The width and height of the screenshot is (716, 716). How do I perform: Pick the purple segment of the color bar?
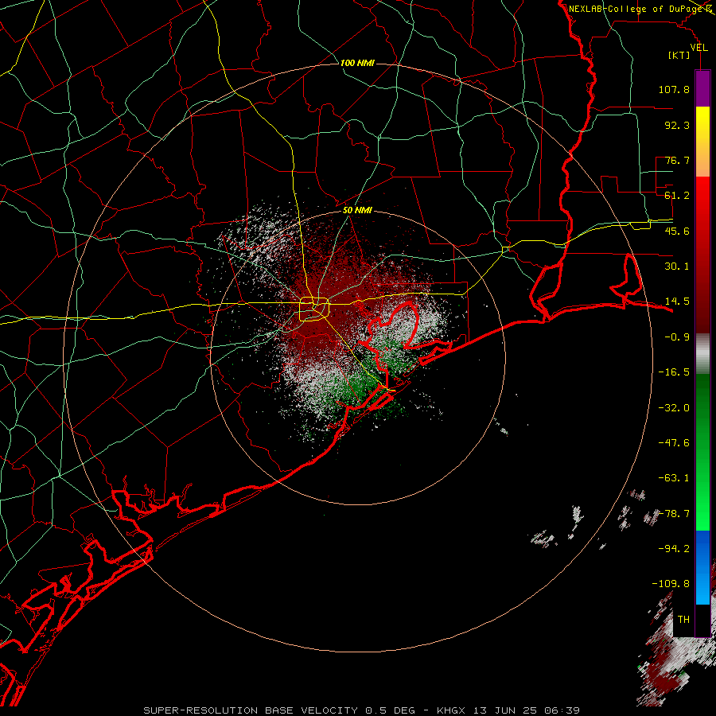tap(702, 88)
